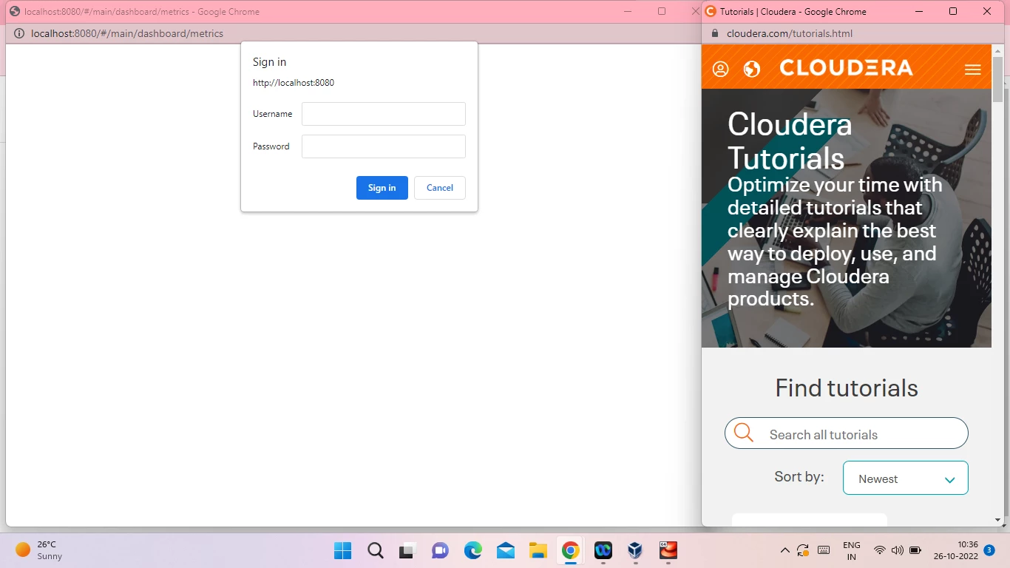This screenshot has width=1010, height=568.
Task: Focus the Username field
Action: click(x=384, y=114)
